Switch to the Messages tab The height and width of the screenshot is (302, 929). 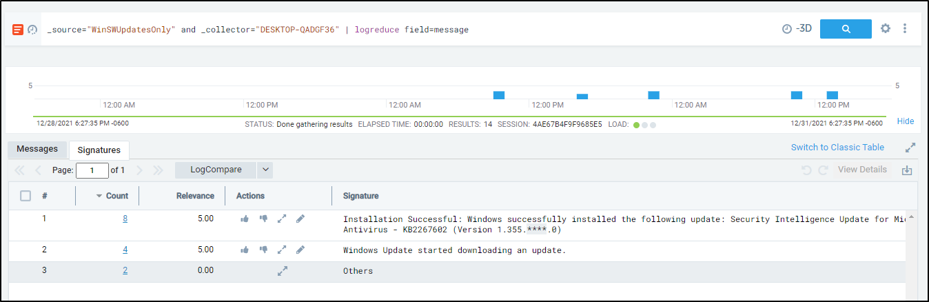[x=37, y=149]
